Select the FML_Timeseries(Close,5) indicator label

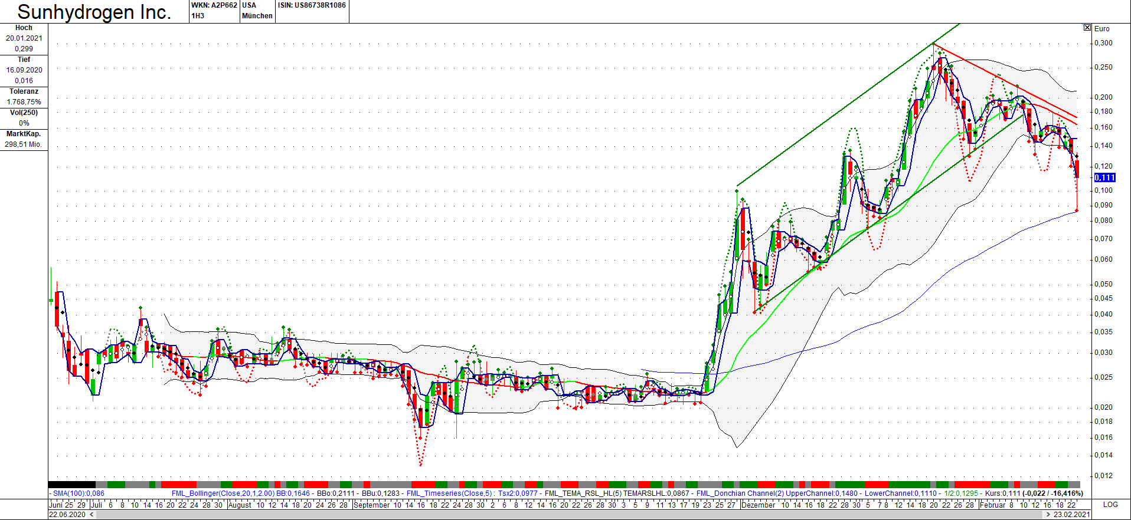coord(449,493)
